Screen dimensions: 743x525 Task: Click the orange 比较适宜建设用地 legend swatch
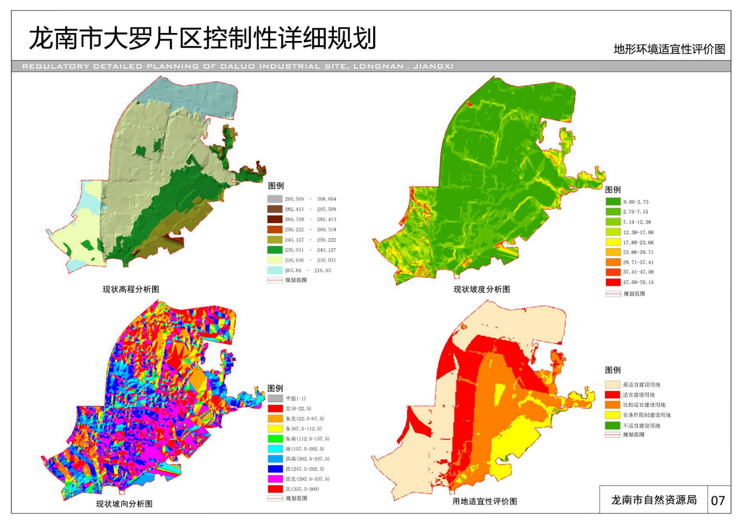(x=612, y=405)
